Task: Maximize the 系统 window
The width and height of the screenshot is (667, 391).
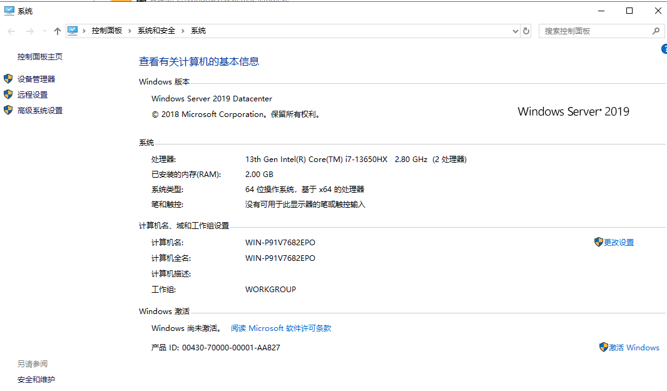Action: pyautogui.click(x=629, y=11)
